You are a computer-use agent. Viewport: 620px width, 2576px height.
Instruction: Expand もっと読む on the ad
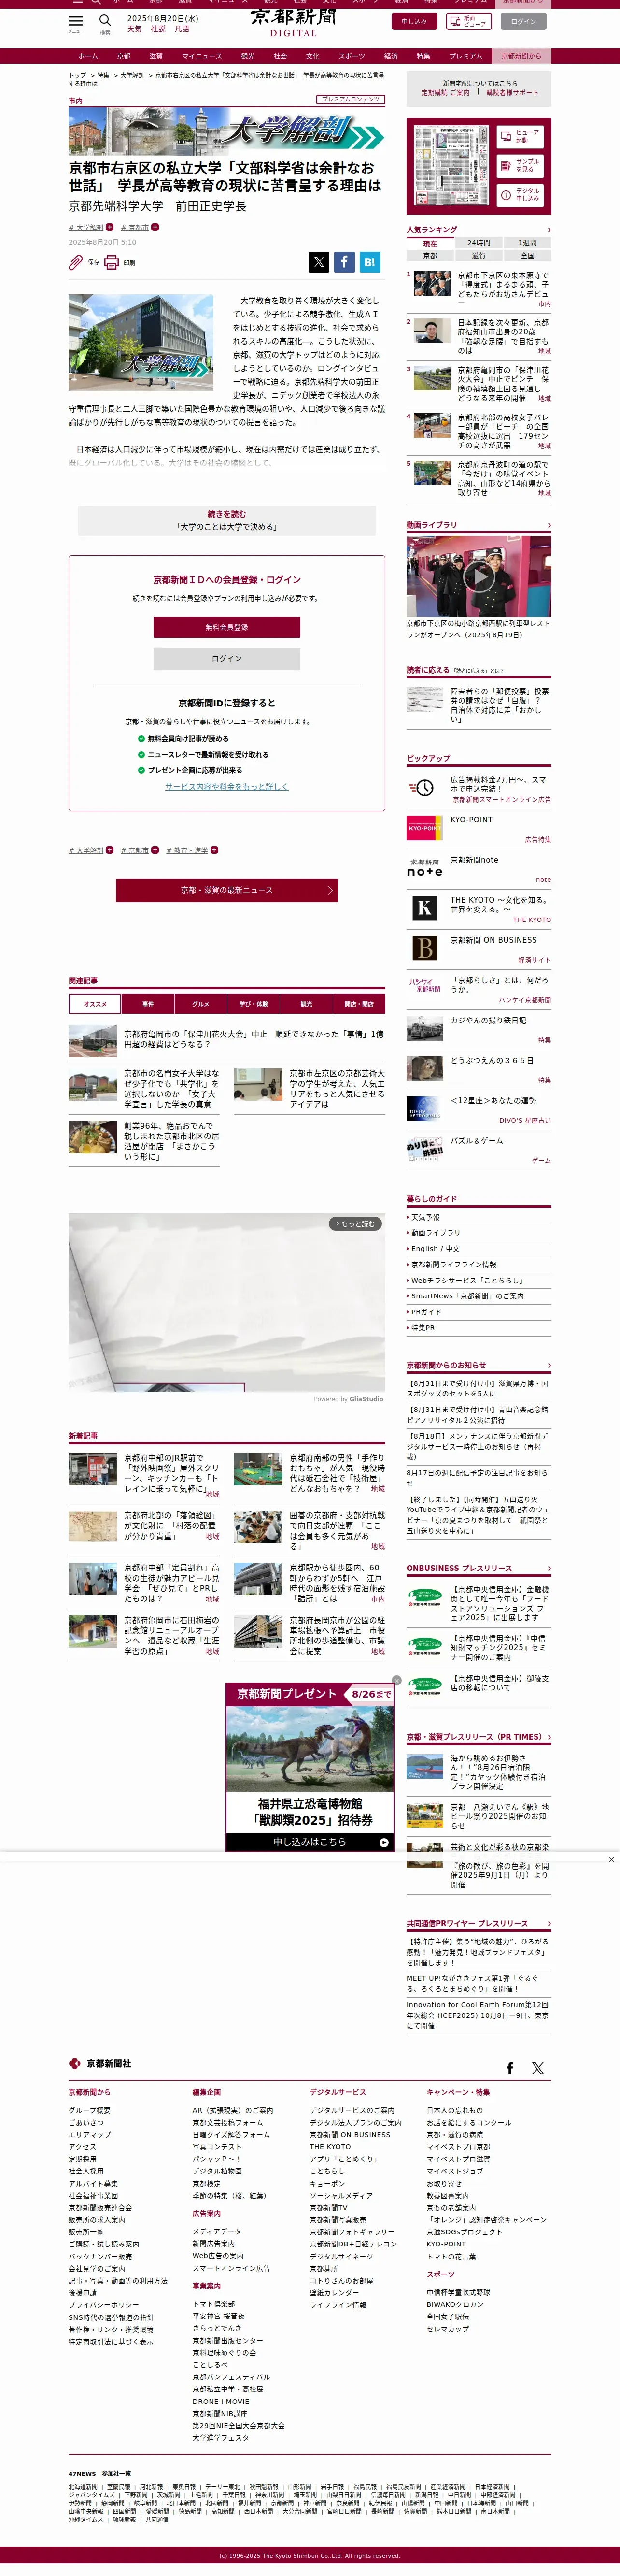[356, 1224]
